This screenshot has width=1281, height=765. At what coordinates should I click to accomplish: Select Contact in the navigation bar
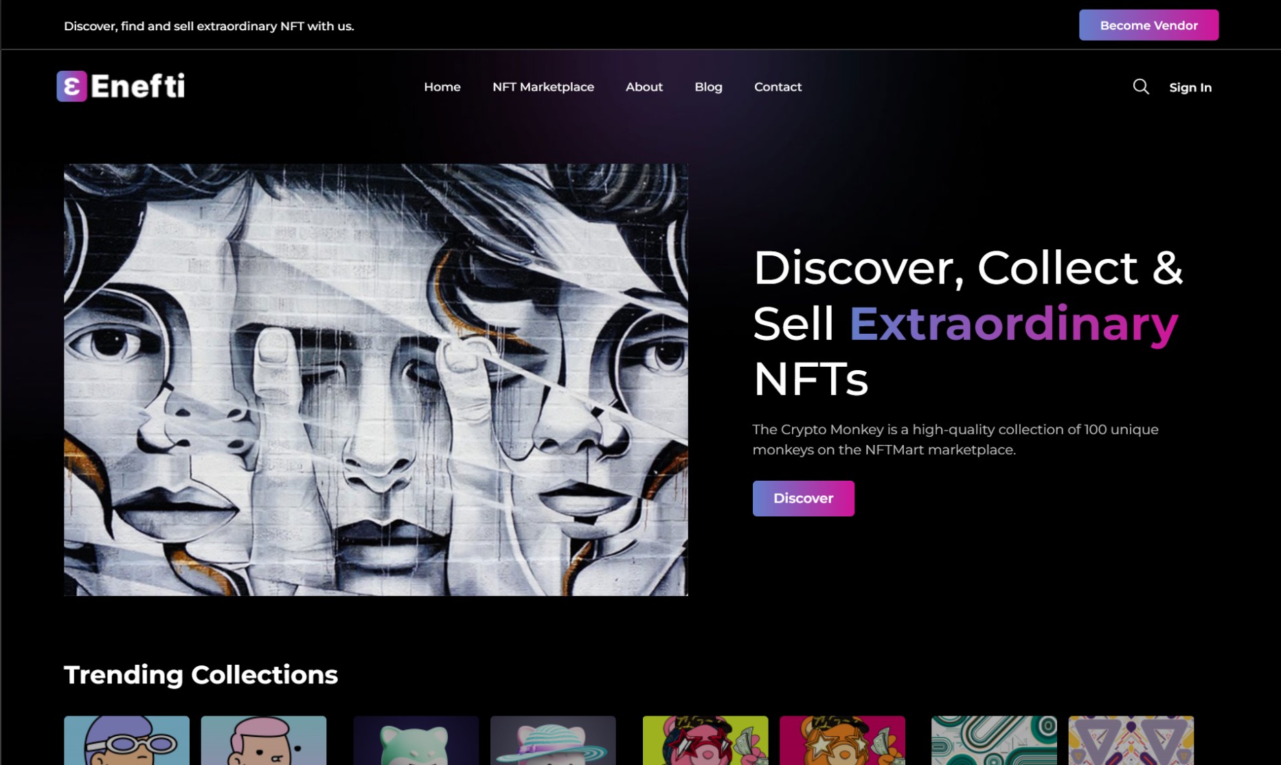[x=778, y=87]
